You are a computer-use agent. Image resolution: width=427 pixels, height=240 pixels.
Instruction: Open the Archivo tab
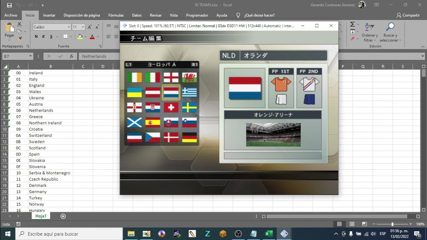[11, 15]
